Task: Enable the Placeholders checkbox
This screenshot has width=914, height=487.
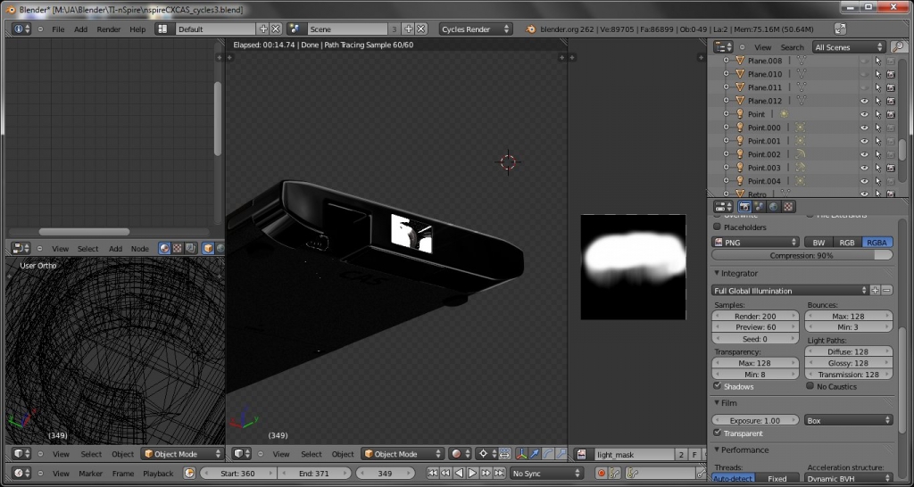Action: (x=717, y=227)
